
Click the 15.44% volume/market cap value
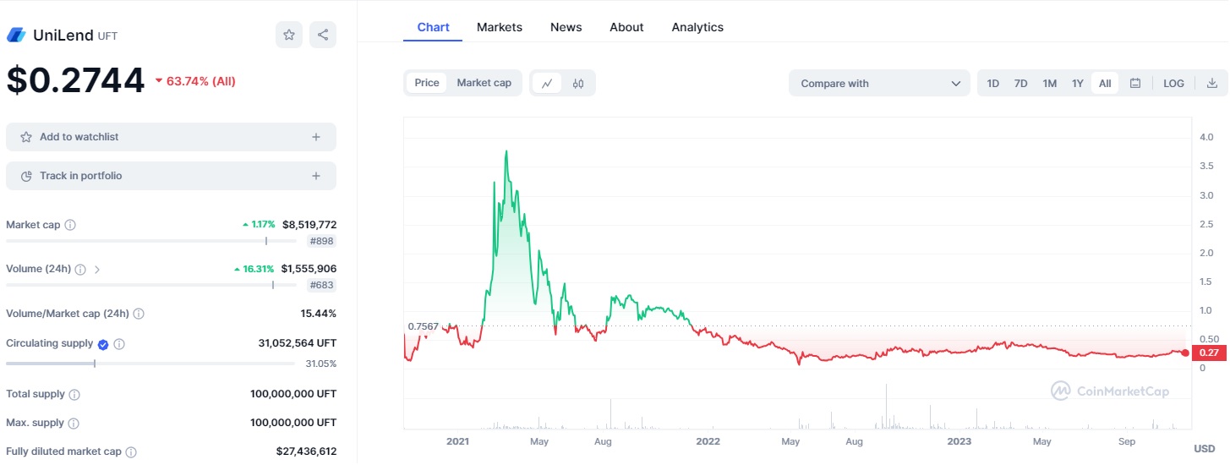pos(318,314)
